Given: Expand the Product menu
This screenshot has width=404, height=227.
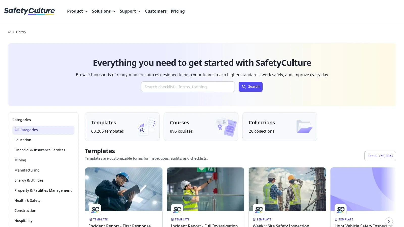Looking at the screenshot, I should coord(77,11).
